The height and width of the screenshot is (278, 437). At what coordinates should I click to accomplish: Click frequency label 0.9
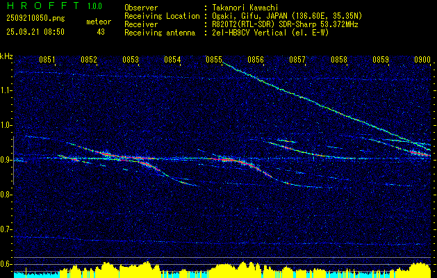pyautogui.click(x=6, y=160)
